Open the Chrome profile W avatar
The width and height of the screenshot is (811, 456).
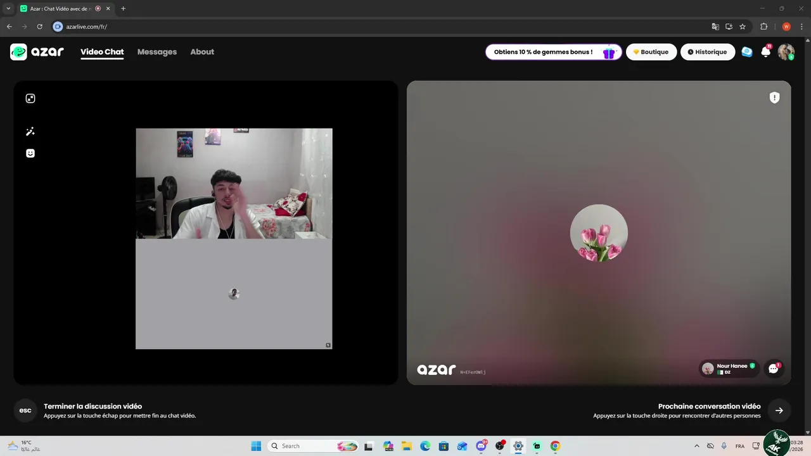point(786,27)
